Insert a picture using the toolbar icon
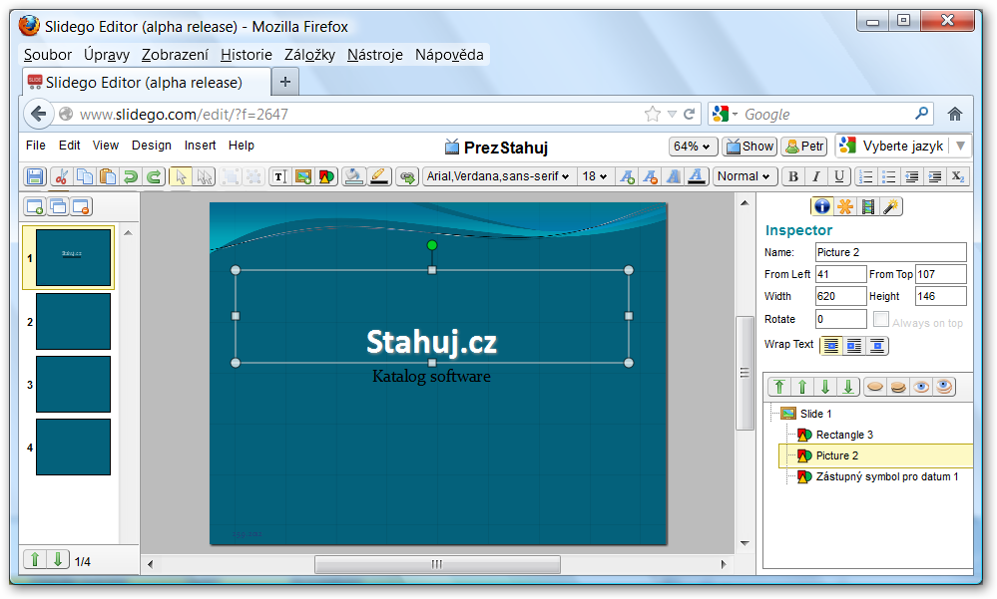997x599 pixels. 303,176
